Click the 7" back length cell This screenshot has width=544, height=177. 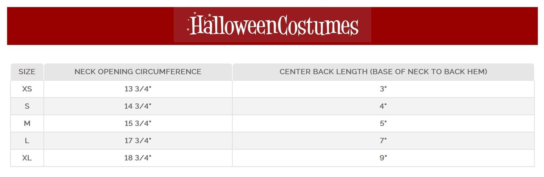383,141
